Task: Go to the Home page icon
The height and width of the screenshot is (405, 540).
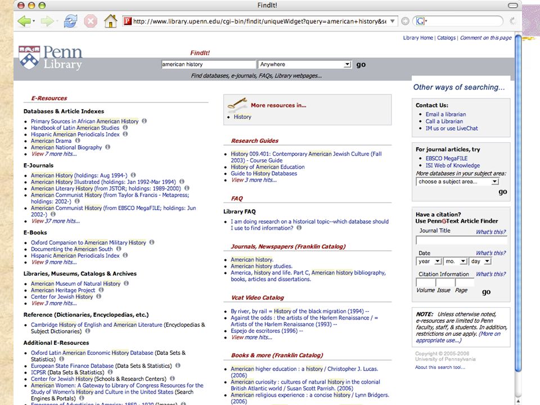Action: 111,21
